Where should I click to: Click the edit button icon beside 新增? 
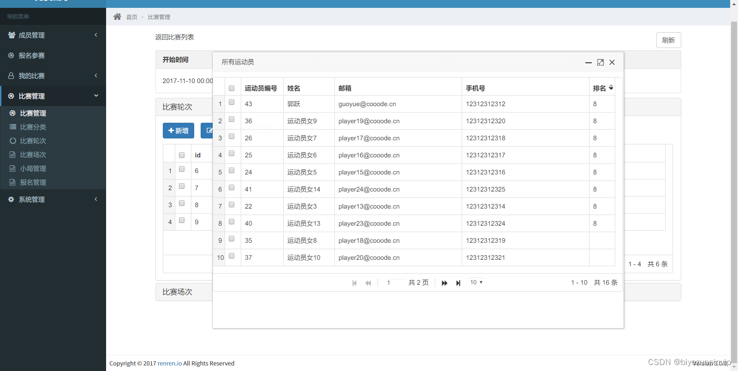tap(208, 131)
